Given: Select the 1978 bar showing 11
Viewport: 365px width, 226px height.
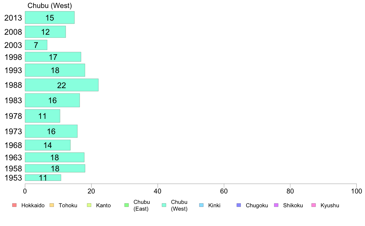Looking at the screenshot, I should (43, 116).
